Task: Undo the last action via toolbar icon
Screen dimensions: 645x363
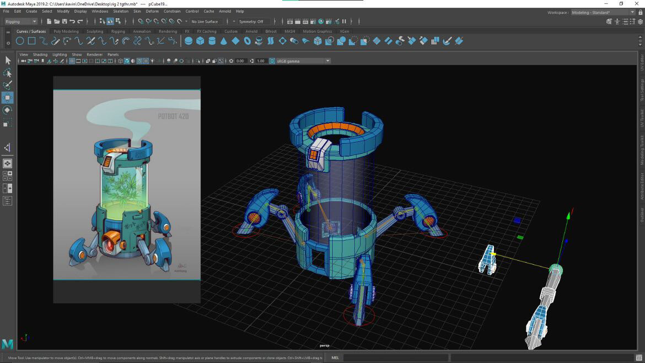Action: click(x=73, y=21)
